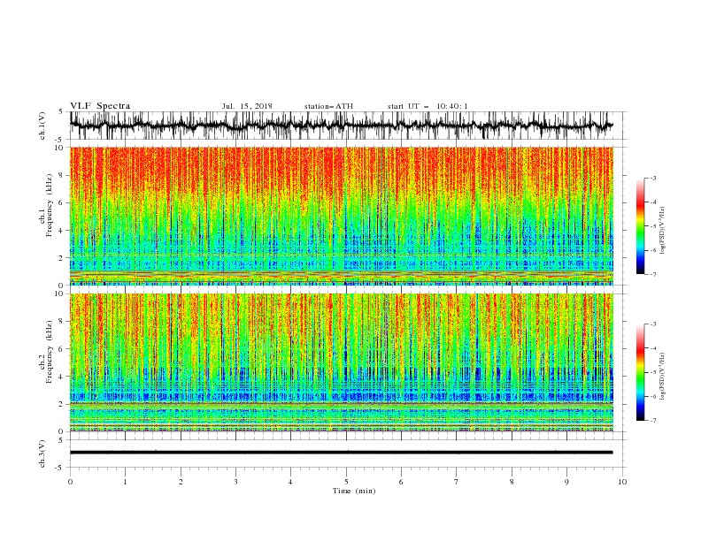Click the "station=ATH" header text

[328, 106]
